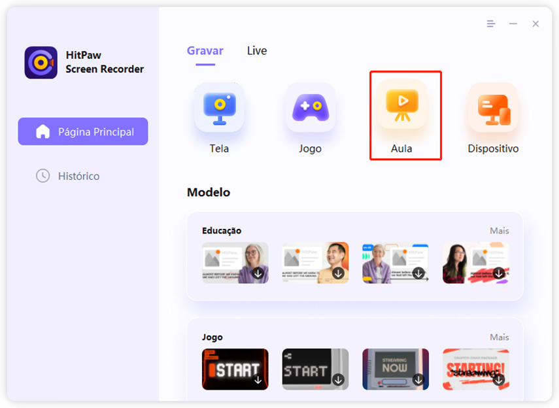Minimize the HitPaw window
The height and width of the screenshot is (408, 559).
point(513,24)
